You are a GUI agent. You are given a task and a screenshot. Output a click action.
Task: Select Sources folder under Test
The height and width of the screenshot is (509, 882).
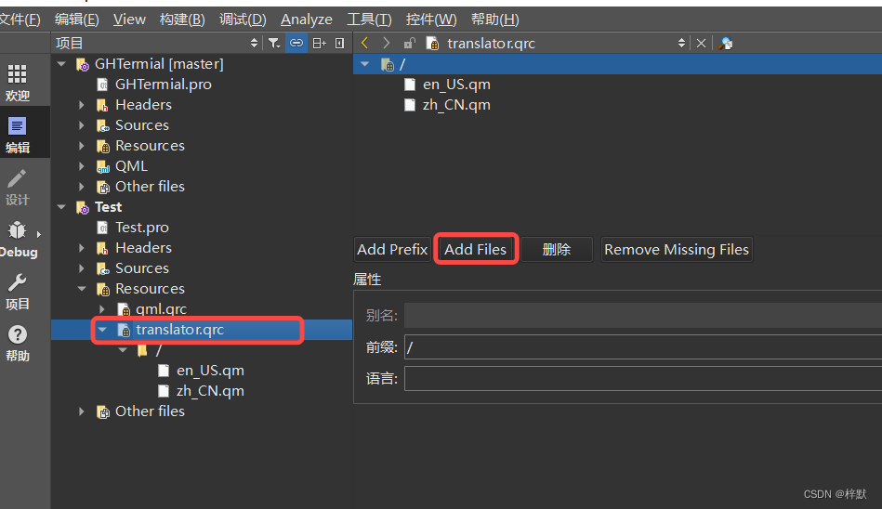142,268
